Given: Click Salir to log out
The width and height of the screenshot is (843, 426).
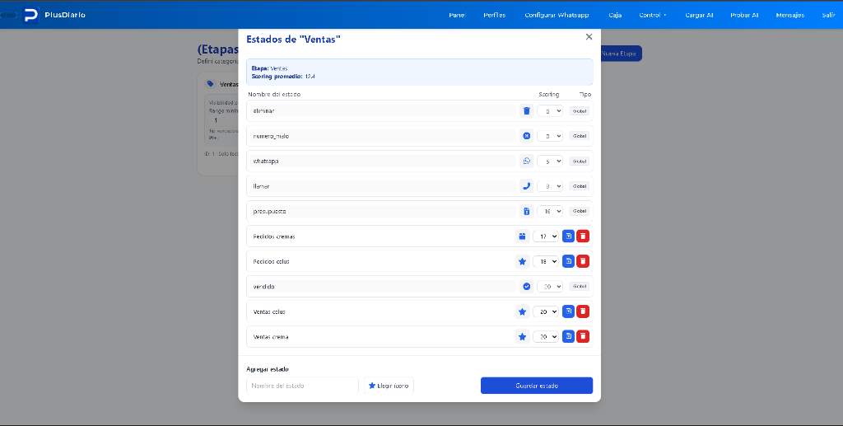Looking at the screenshot, I should point(828,15).
